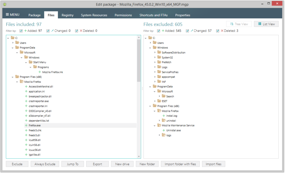Click the Jump To button
This screenshot has height=173, width=285.
click(73, 164)
